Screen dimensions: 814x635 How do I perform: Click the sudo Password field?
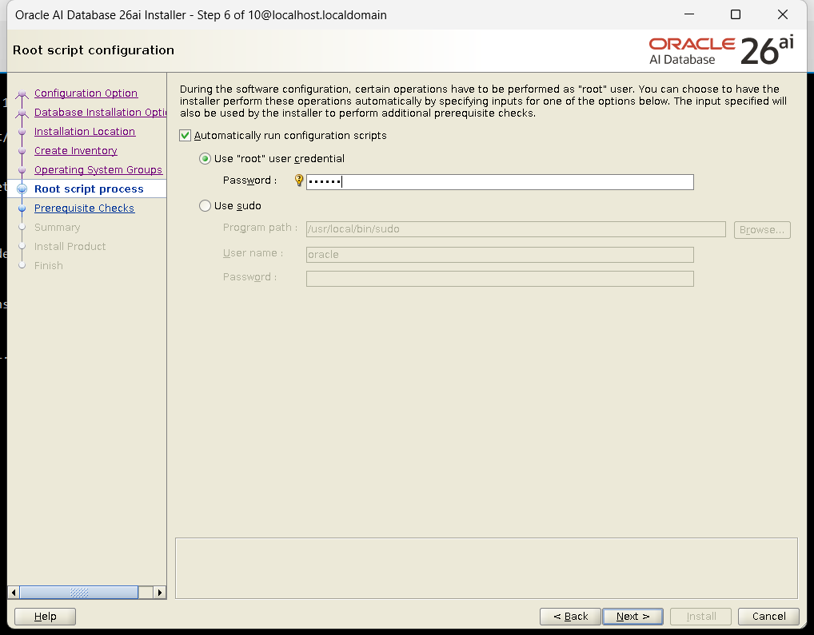(500, 279)
